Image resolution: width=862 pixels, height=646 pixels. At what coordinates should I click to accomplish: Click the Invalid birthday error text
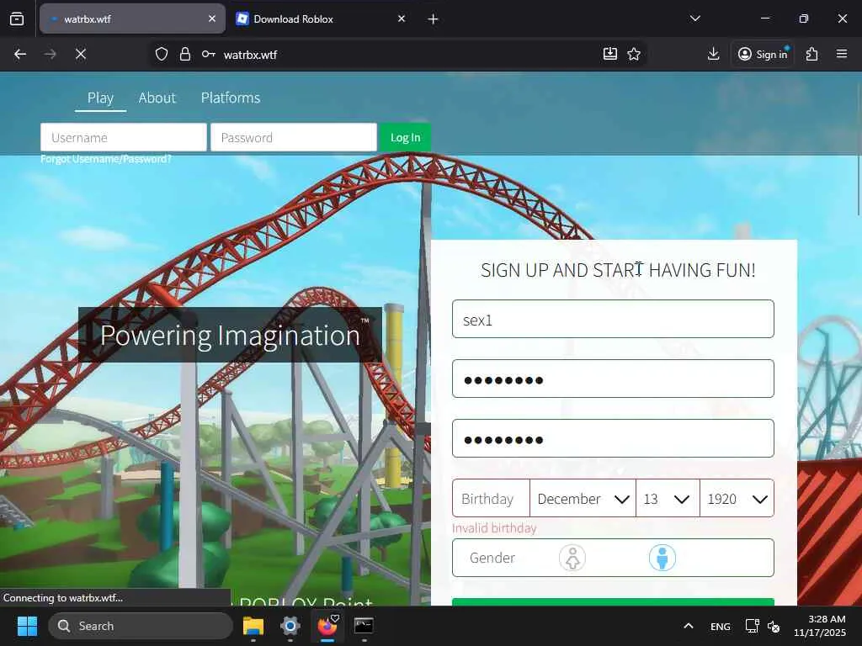click(x=494, y=528)
